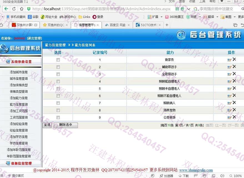The width and height of the screenshot is (244, 178).
Task: Click the edit icon for 照顾病人 row
Action: (229, 103)
